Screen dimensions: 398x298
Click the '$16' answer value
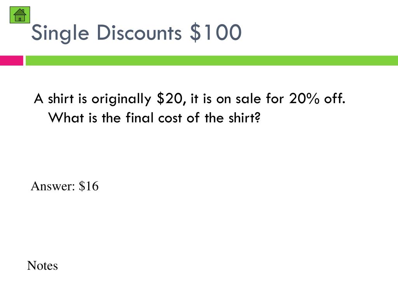[x=89, y=186]
